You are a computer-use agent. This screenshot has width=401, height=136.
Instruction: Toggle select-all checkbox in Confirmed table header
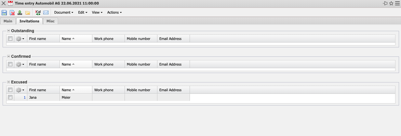click(x=10, y=64)
